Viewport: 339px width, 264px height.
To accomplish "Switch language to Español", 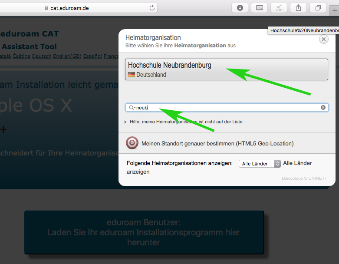I will 92,56.
